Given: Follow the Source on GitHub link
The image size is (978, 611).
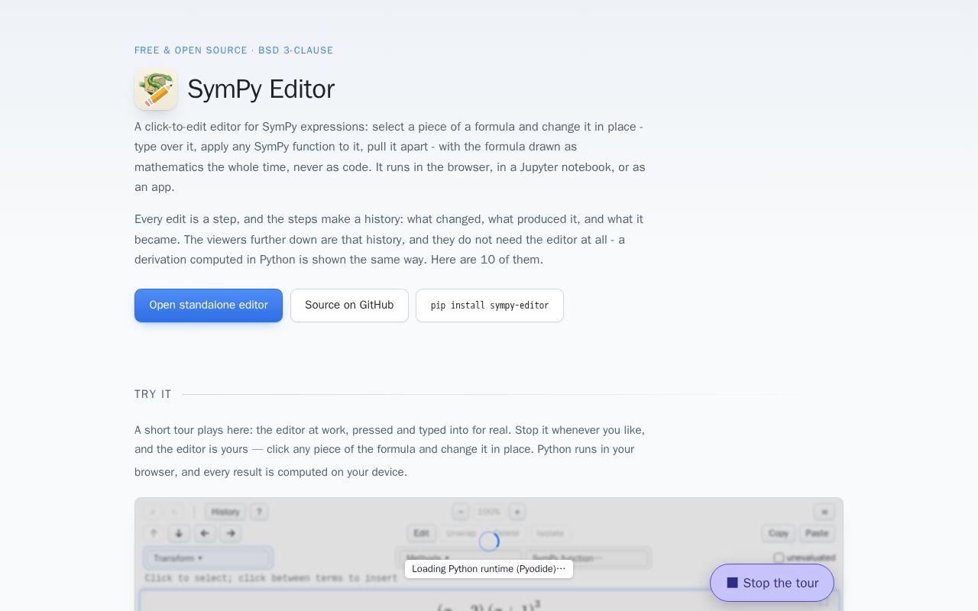Looking at the screenshot, I should point(349,305).
